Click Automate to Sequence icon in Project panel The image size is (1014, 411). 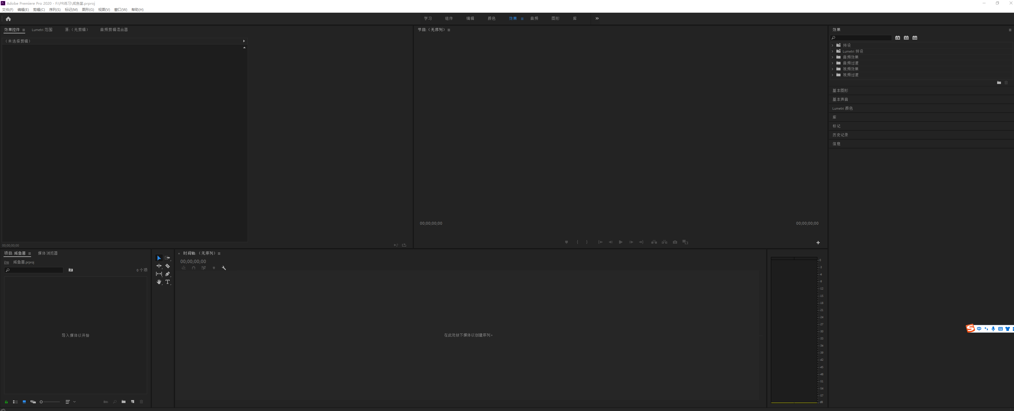[105, 402]
